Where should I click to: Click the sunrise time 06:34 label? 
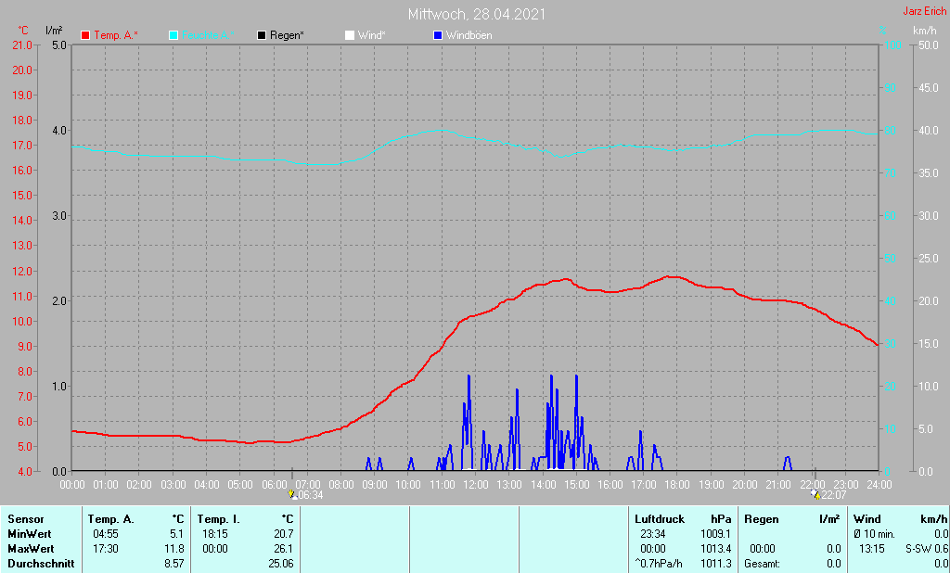coord(311,495)
